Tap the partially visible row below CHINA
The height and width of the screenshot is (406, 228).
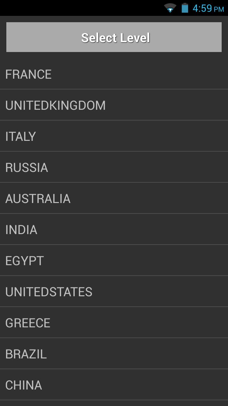coord(114,403)
